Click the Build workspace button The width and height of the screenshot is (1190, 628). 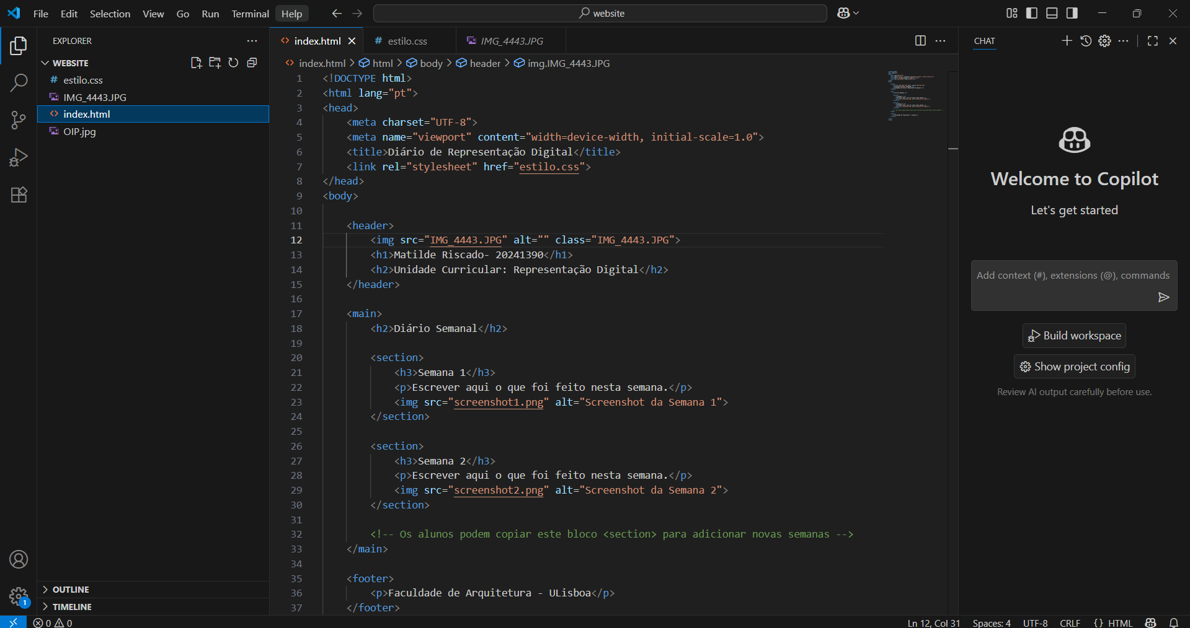click(x=1074, y=336)
